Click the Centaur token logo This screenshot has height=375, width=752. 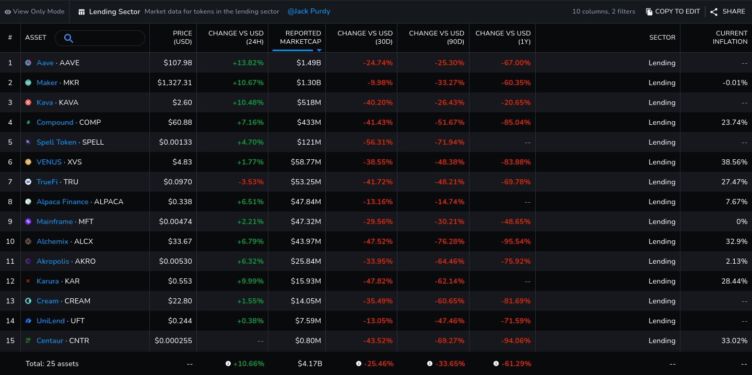(28, 341)
